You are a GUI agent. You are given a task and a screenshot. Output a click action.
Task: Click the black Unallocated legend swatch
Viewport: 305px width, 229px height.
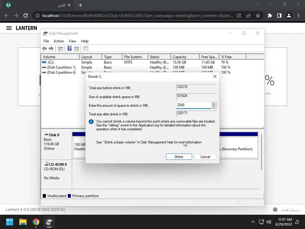(x=44, y=196)
